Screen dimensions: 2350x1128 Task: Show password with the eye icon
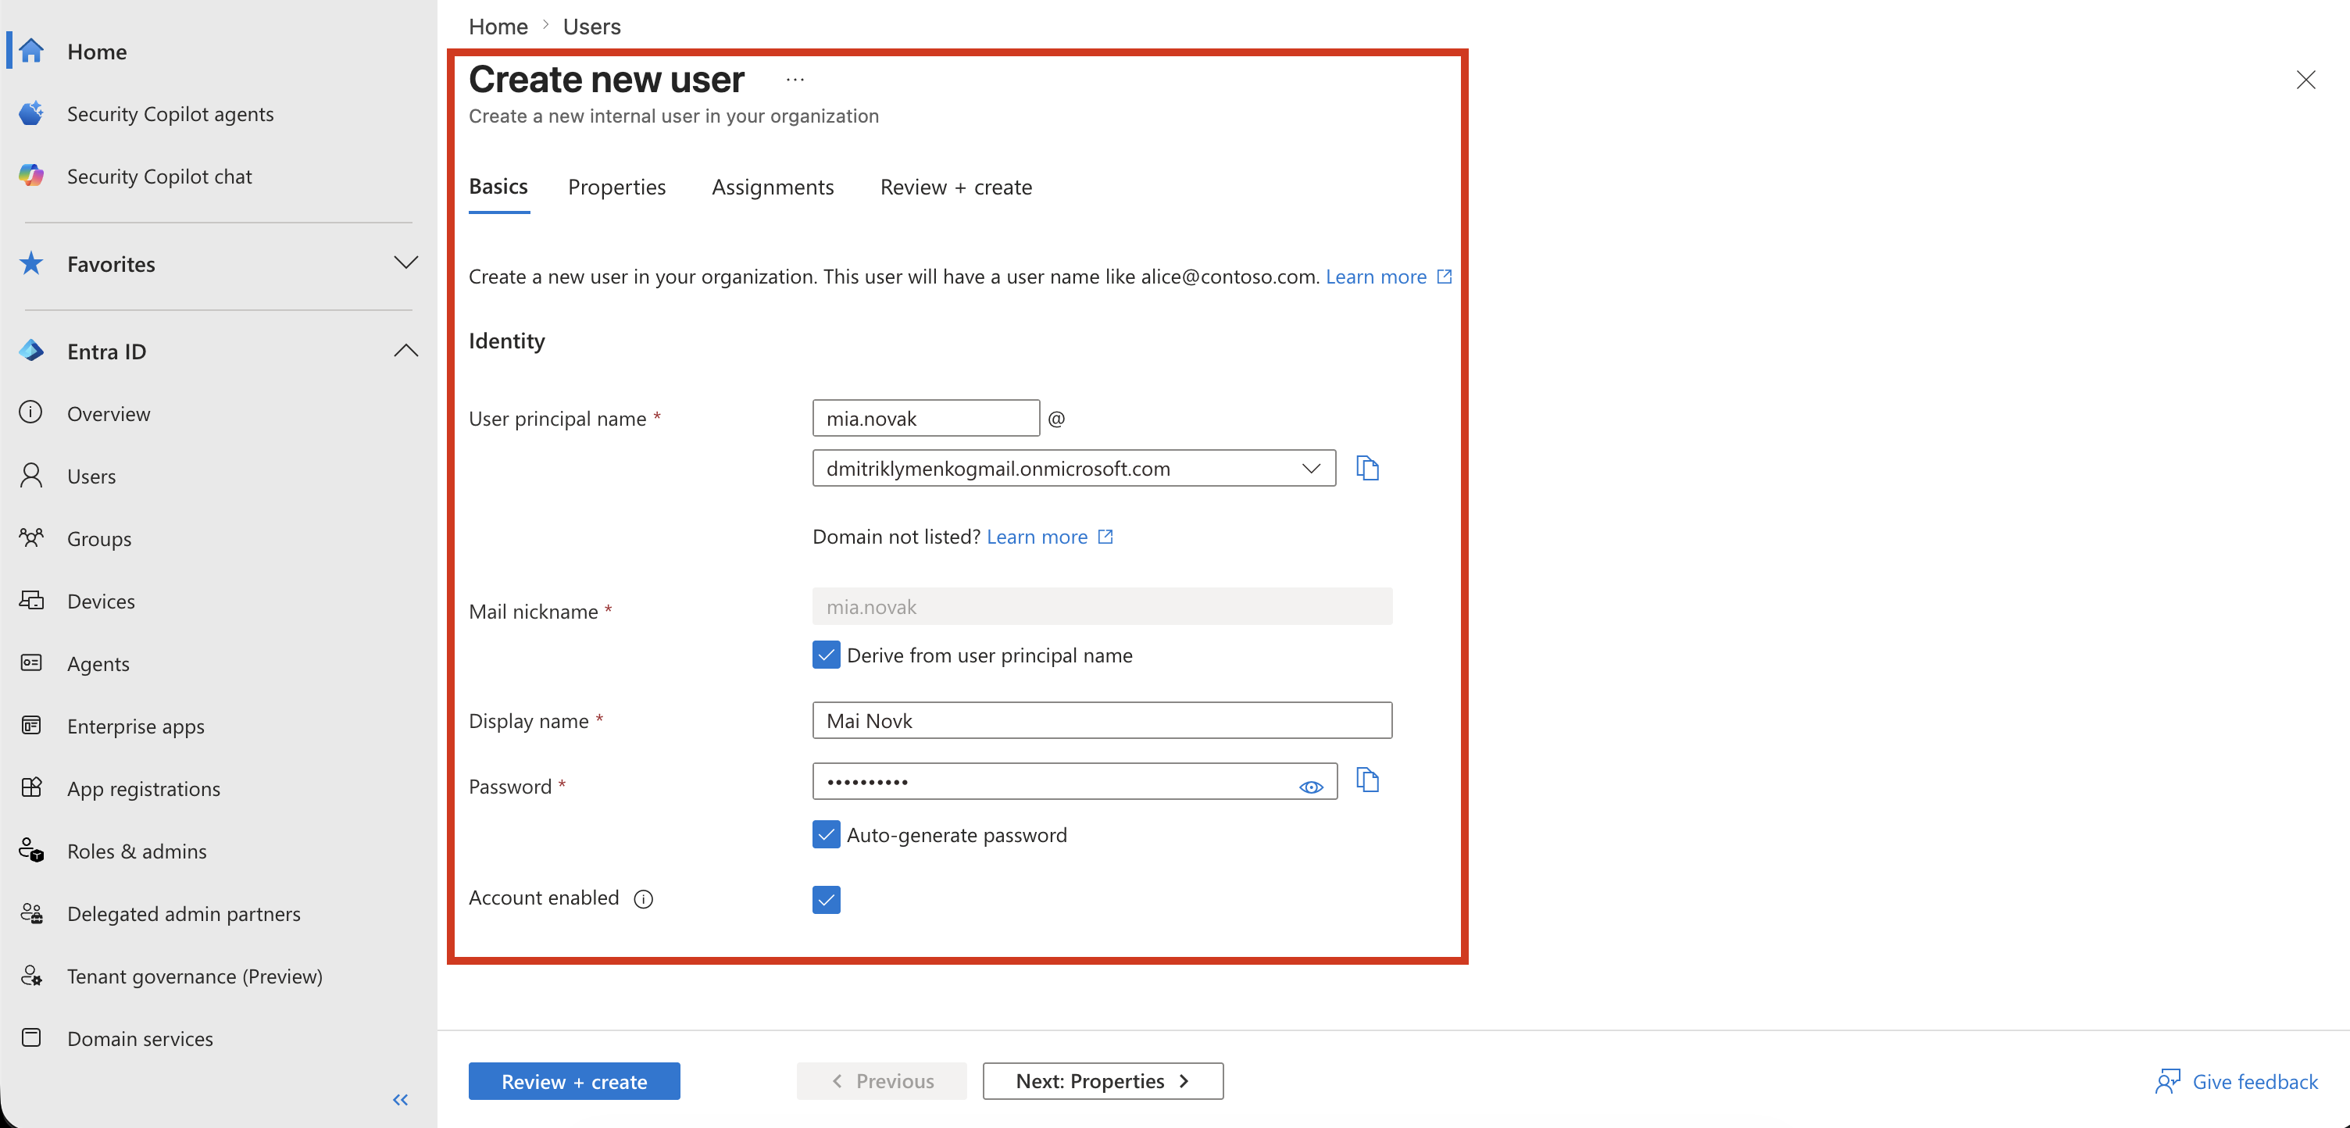(x=1311, y=787)
